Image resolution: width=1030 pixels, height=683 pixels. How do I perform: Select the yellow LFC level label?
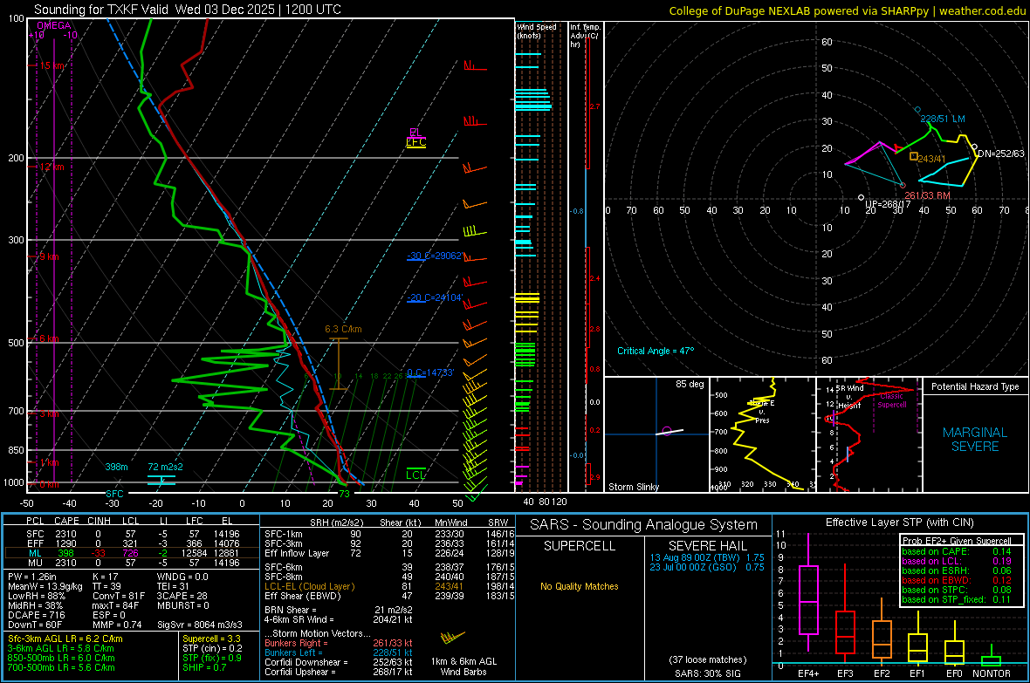[x=415, y=142]
